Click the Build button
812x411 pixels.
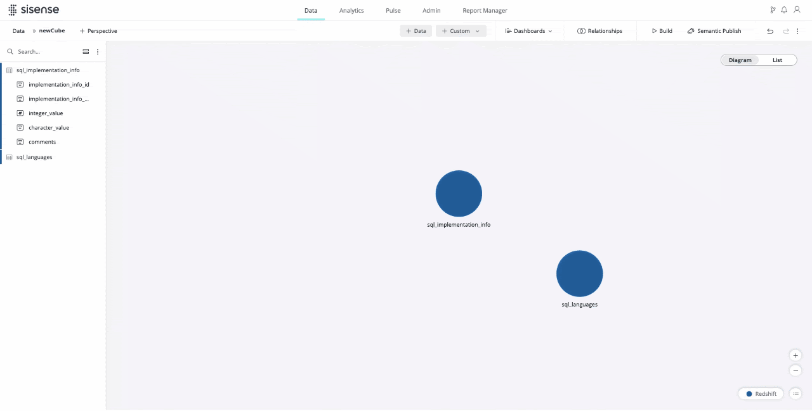[662, 31]
